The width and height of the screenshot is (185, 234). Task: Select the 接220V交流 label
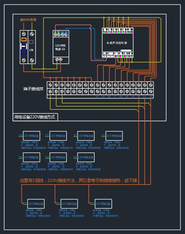coord(28,20)
